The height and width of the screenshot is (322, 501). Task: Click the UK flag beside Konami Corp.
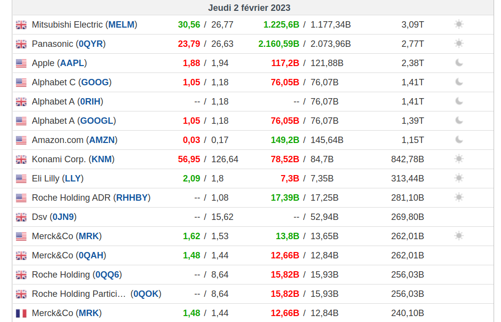tap(21, 159)
